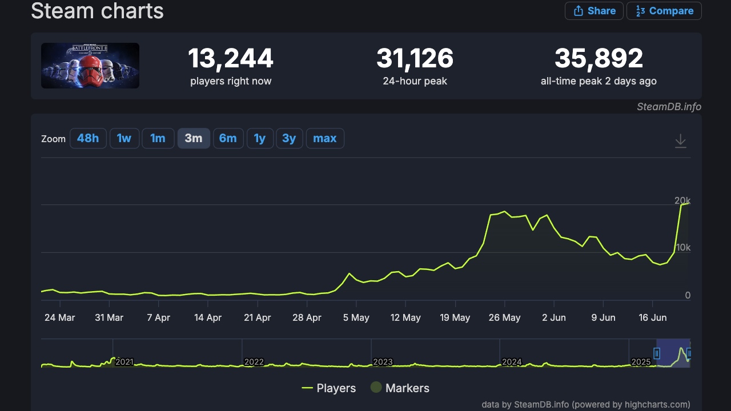Click the '24-hour peak' label
This screenshot has height=411, width=731.
tap(415, 81)
